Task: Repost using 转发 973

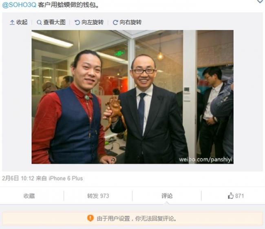Action: 98,196
